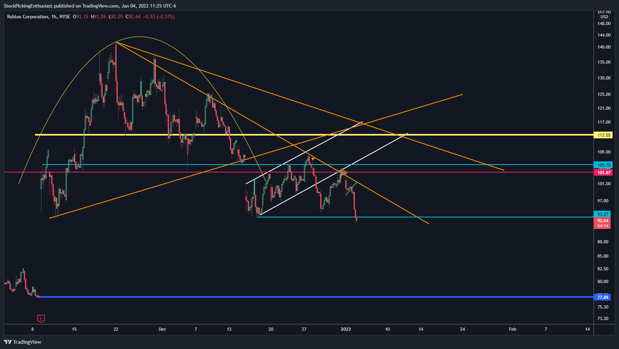Select the cyan 93.27 price label
Image resolution: width=619 pixels, height=349 pixels.
(x=602, y=214)
